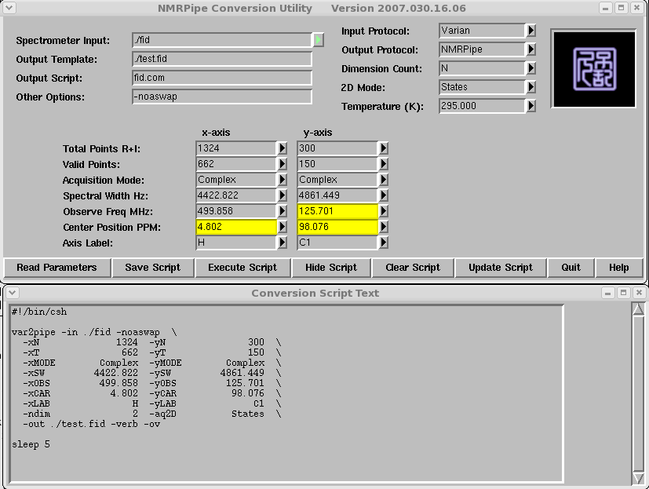Open window menu of Conversion Script Text
The image size is (649, 489).
[x=13, y=293]
